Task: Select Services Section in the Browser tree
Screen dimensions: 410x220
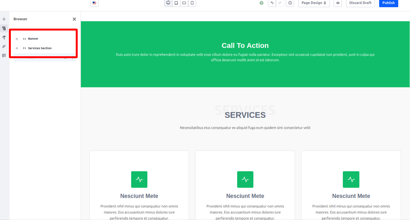Action: coord(40,48)
